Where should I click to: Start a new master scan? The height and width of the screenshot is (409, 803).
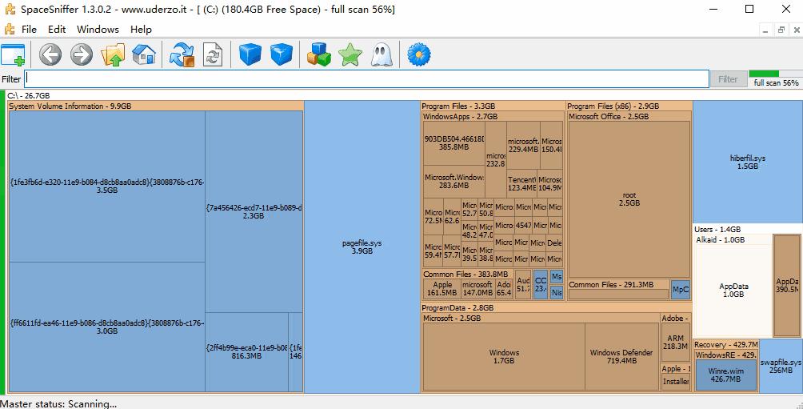[182, 54]
